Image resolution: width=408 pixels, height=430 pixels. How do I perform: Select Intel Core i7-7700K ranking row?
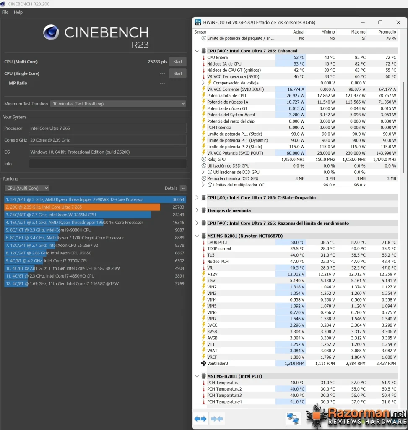[95, 260]
